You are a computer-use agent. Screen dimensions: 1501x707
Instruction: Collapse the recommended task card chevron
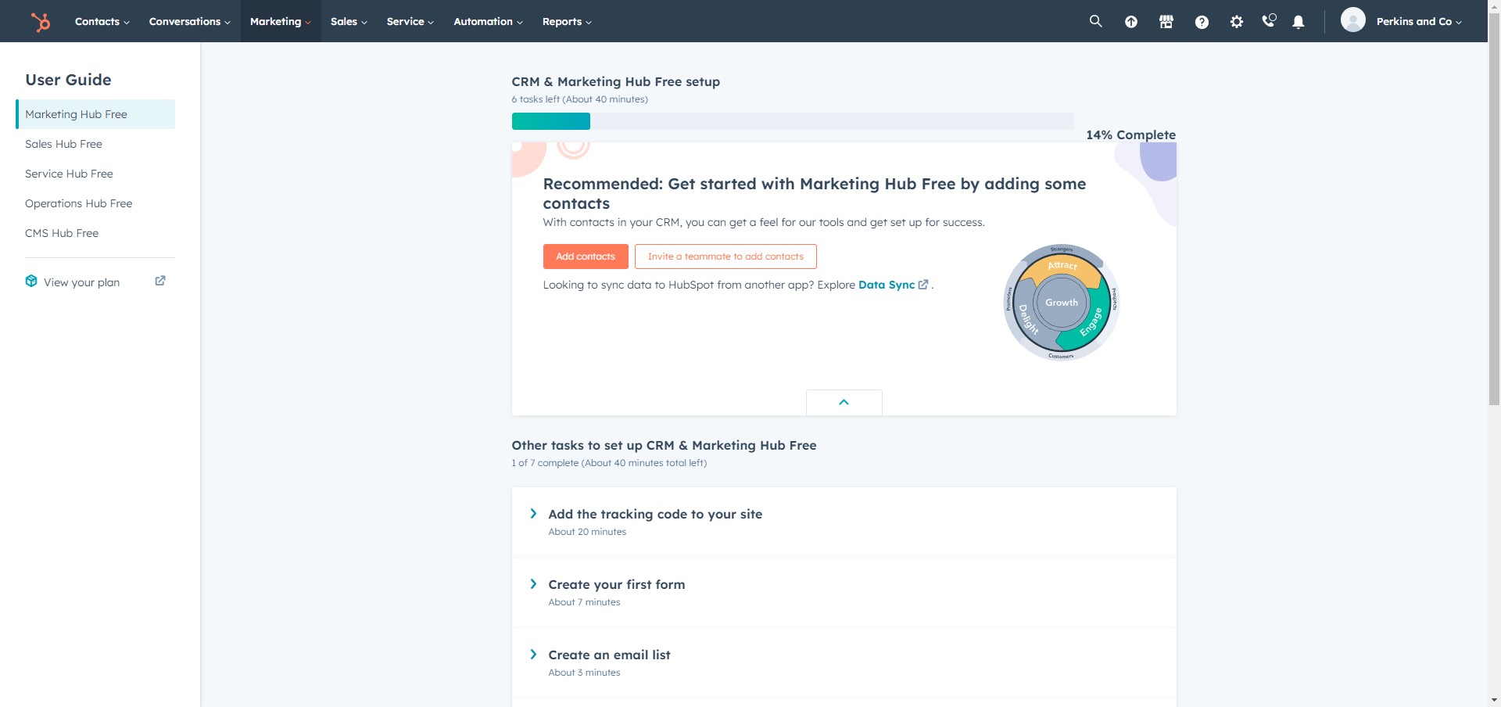[x=844, y=402]
